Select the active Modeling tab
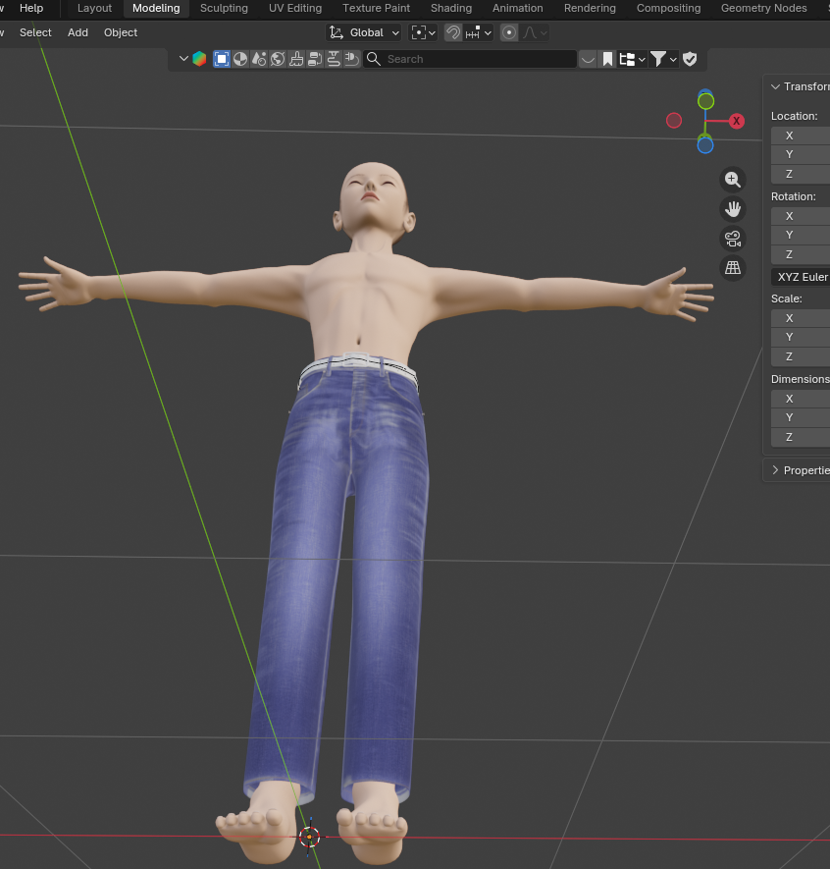This screenshot has height=869, width=830. coord(156,8)
